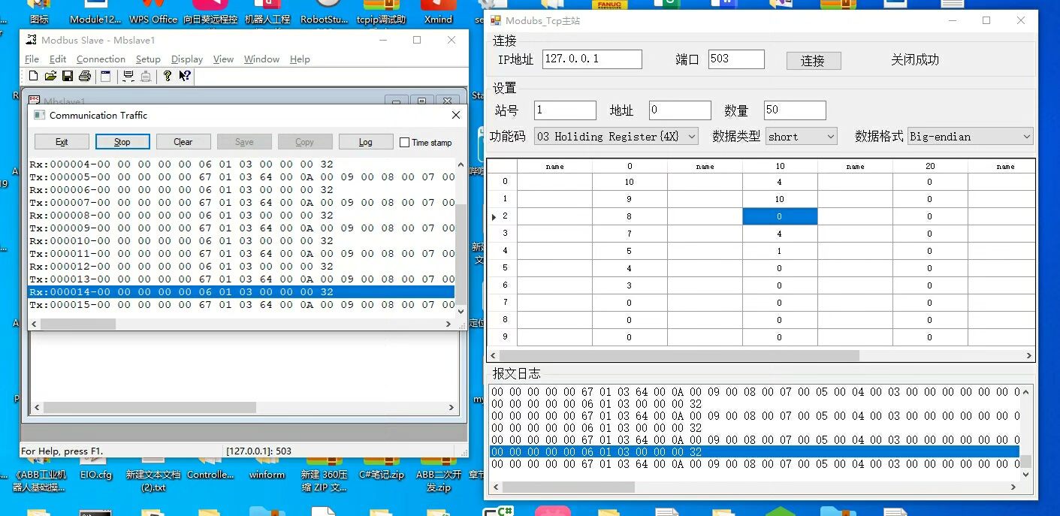The height and width of the screenshot is (516, 1060).
Task: Enable the Time stamp checkbox
Action: coord(405,142)
